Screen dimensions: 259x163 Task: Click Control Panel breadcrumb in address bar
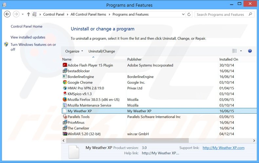pos(53,14)
